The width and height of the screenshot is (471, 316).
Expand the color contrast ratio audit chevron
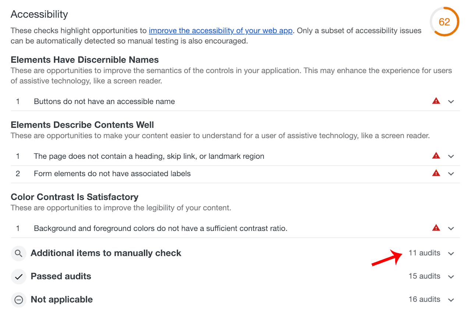pos(451,229)
